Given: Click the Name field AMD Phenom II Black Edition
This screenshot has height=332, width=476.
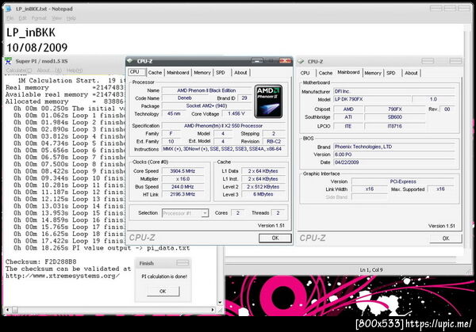Looking at the screenshot, I should pos(206,90).
